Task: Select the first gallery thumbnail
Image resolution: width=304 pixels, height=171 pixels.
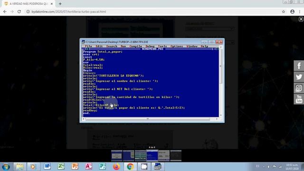Action: [117, 155]
